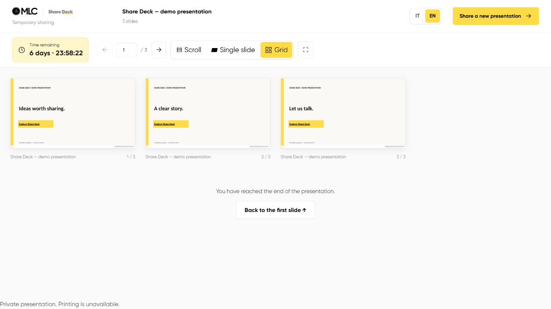This screenshot has width=551, height=309.
Task: Open the A clear story slide thumbnail
Action: coord(208,113)
